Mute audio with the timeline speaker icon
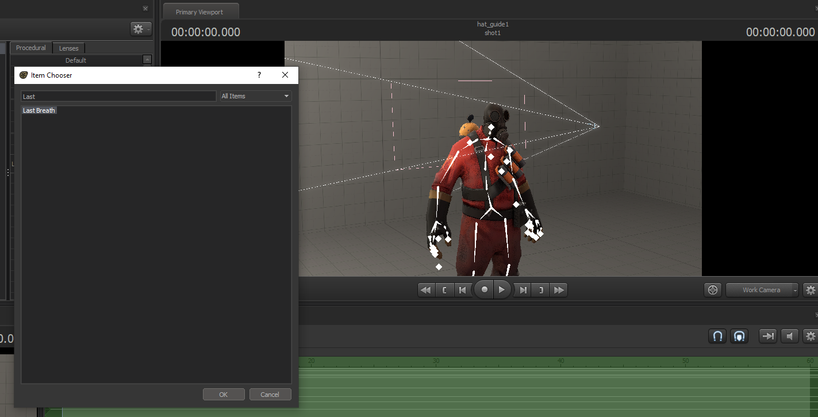The height and width of the screenshot is (417, 818). click(x=790, y=336)
